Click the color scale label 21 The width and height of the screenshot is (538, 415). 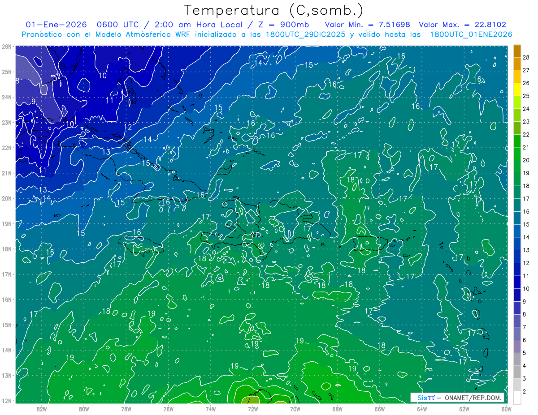(526, 147)
